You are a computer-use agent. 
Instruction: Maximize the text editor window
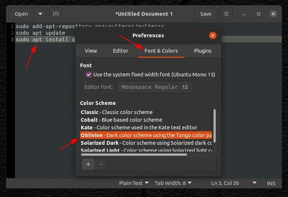259,14
